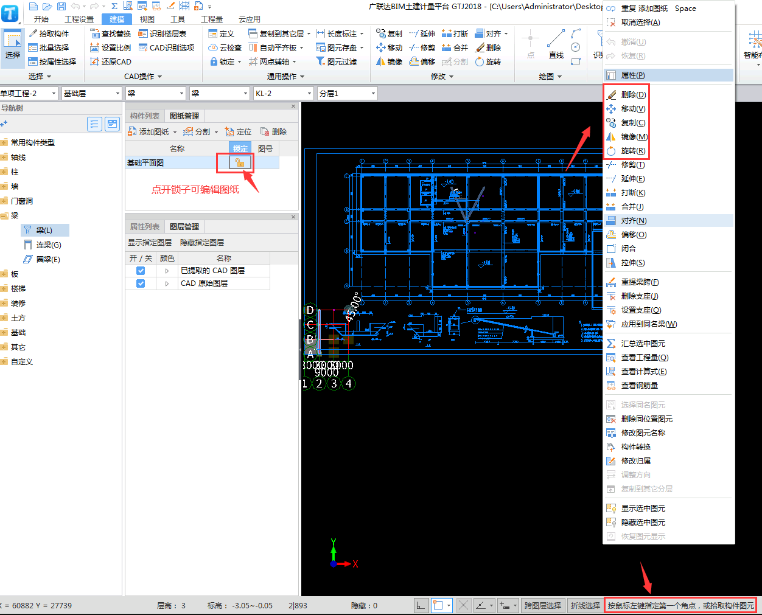Click the save icon in quick toolbar
Screen dimensions: 762x615
[61, 6]
